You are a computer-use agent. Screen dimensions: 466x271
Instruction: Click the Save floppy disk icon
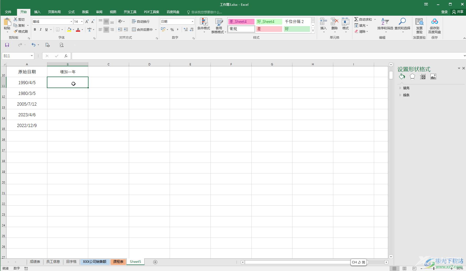tap(7, 45)
